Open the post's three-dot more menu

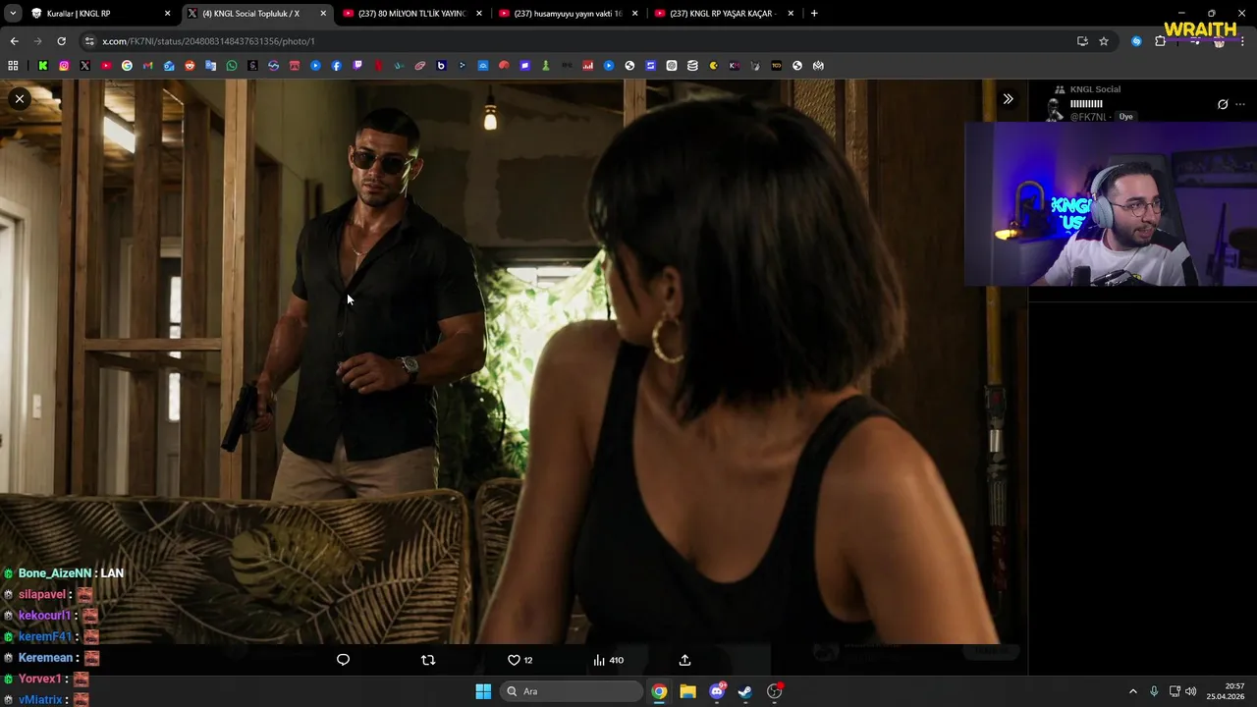point(1240,104)
